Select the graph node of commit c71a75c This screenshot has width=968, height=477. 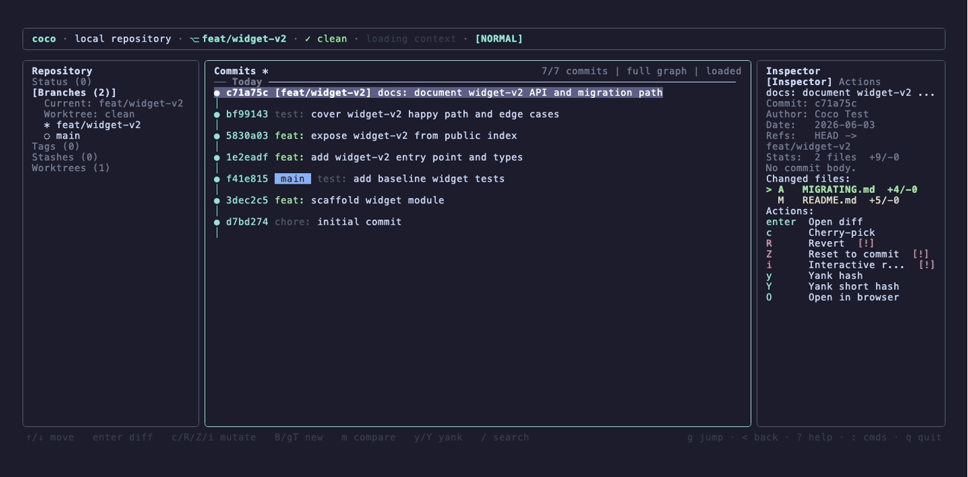(x=217, y=93)
